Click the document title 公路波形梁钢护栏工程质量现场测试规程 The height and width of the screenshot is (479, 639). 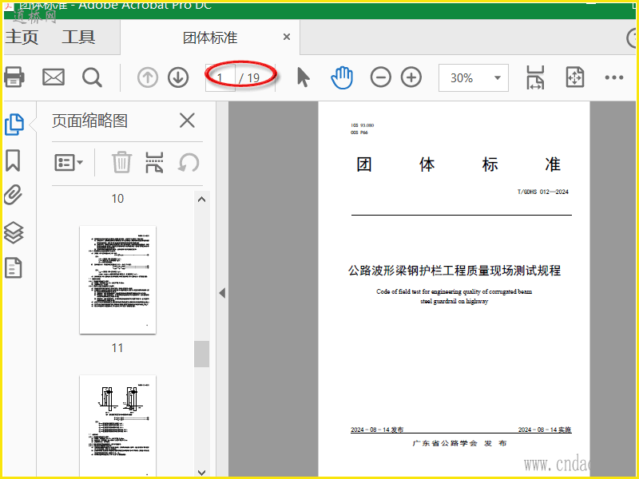454,271
